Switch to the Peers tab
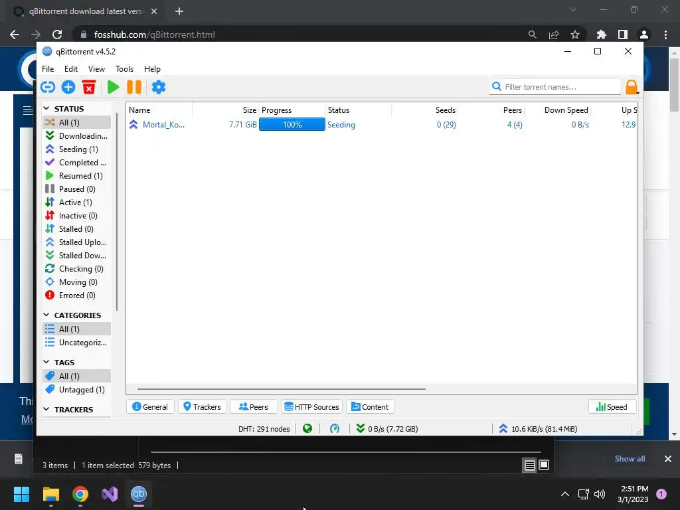 coord(254,407)
